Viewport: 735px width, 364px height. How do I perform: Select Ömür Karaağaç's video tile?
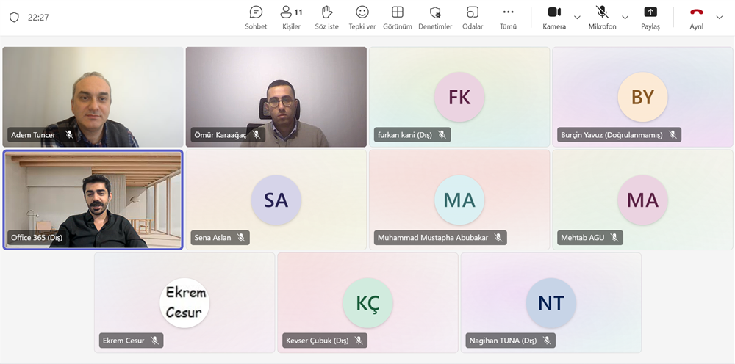click(x=276, y=95)
